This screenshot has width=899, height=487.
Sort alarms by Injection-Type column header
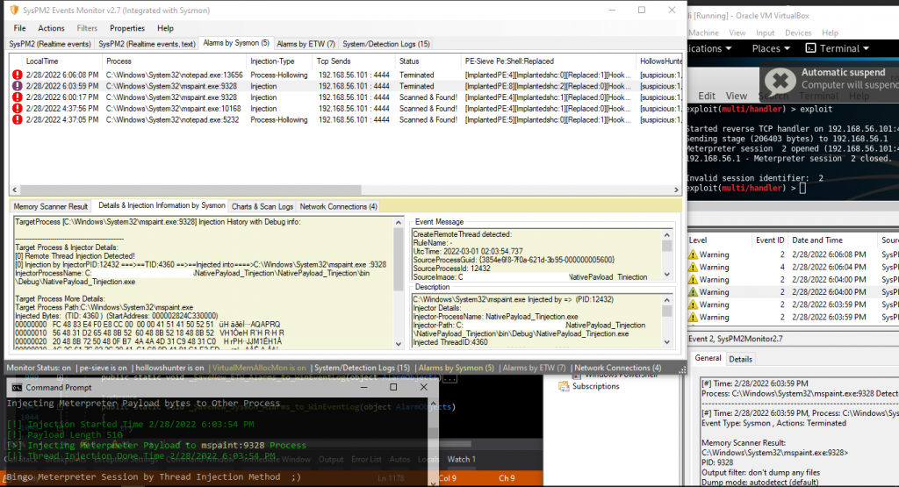(273, 61)
